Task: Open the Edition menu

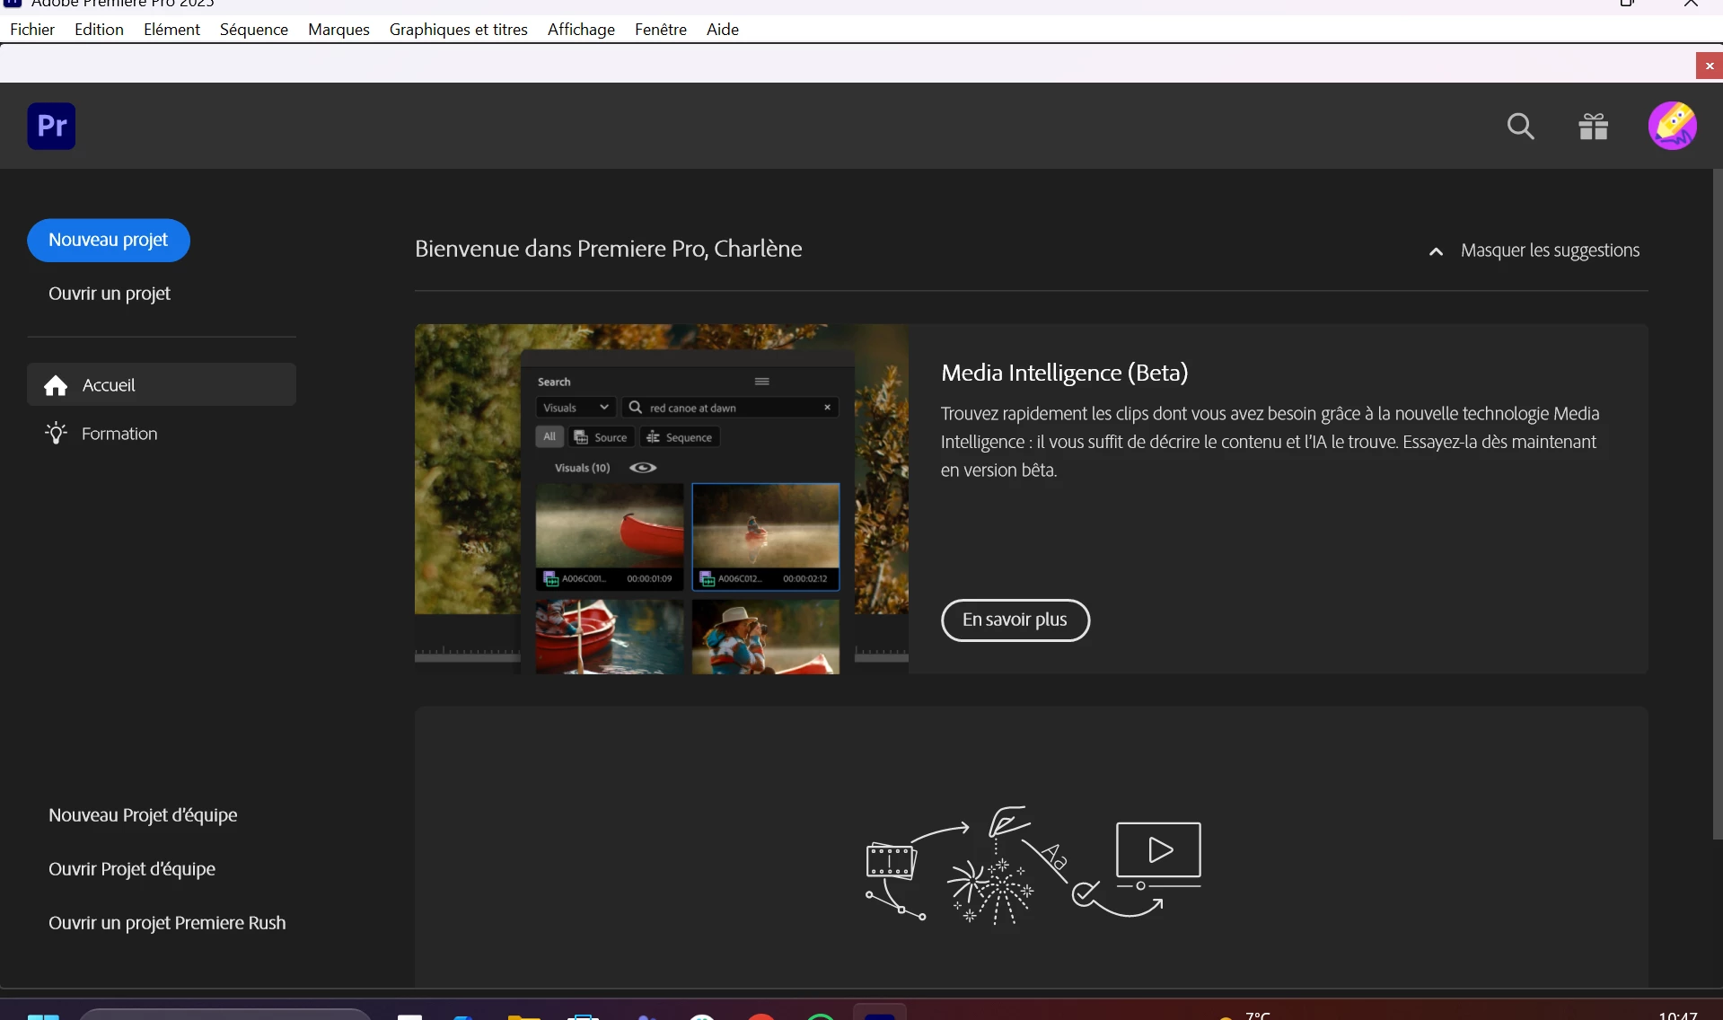Action: point(99,29)
